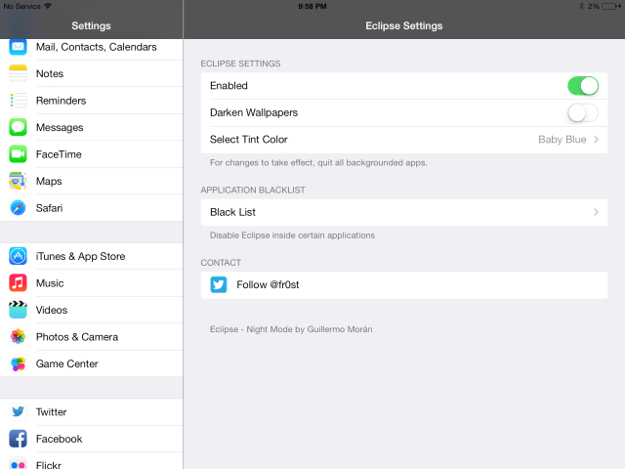Image resolution: width=625 pixels, height=469 pixels.
Task: Open the Notes settings icon
Action: point(18,73)
